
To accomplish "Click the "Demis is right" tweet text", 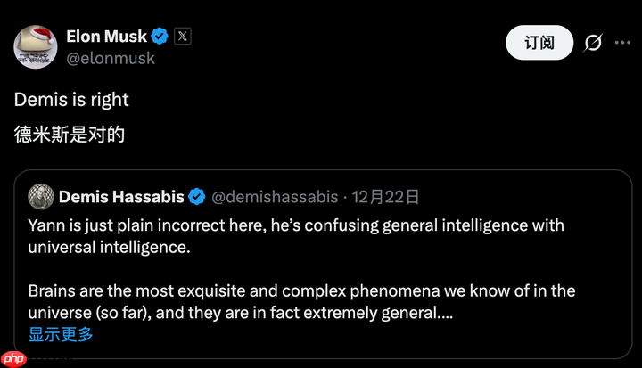I will point(71,100).
